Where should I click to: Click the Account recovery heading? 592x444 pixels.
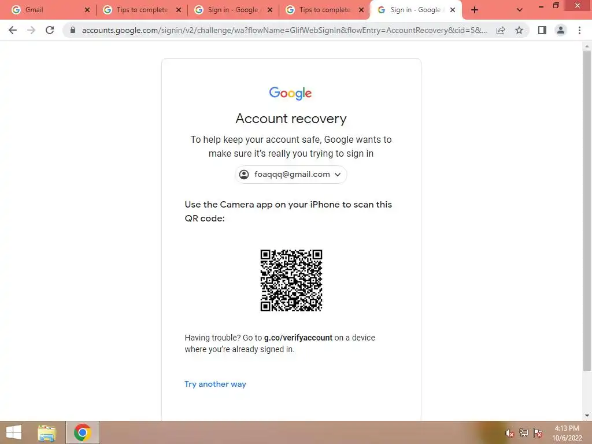[291, 119]
